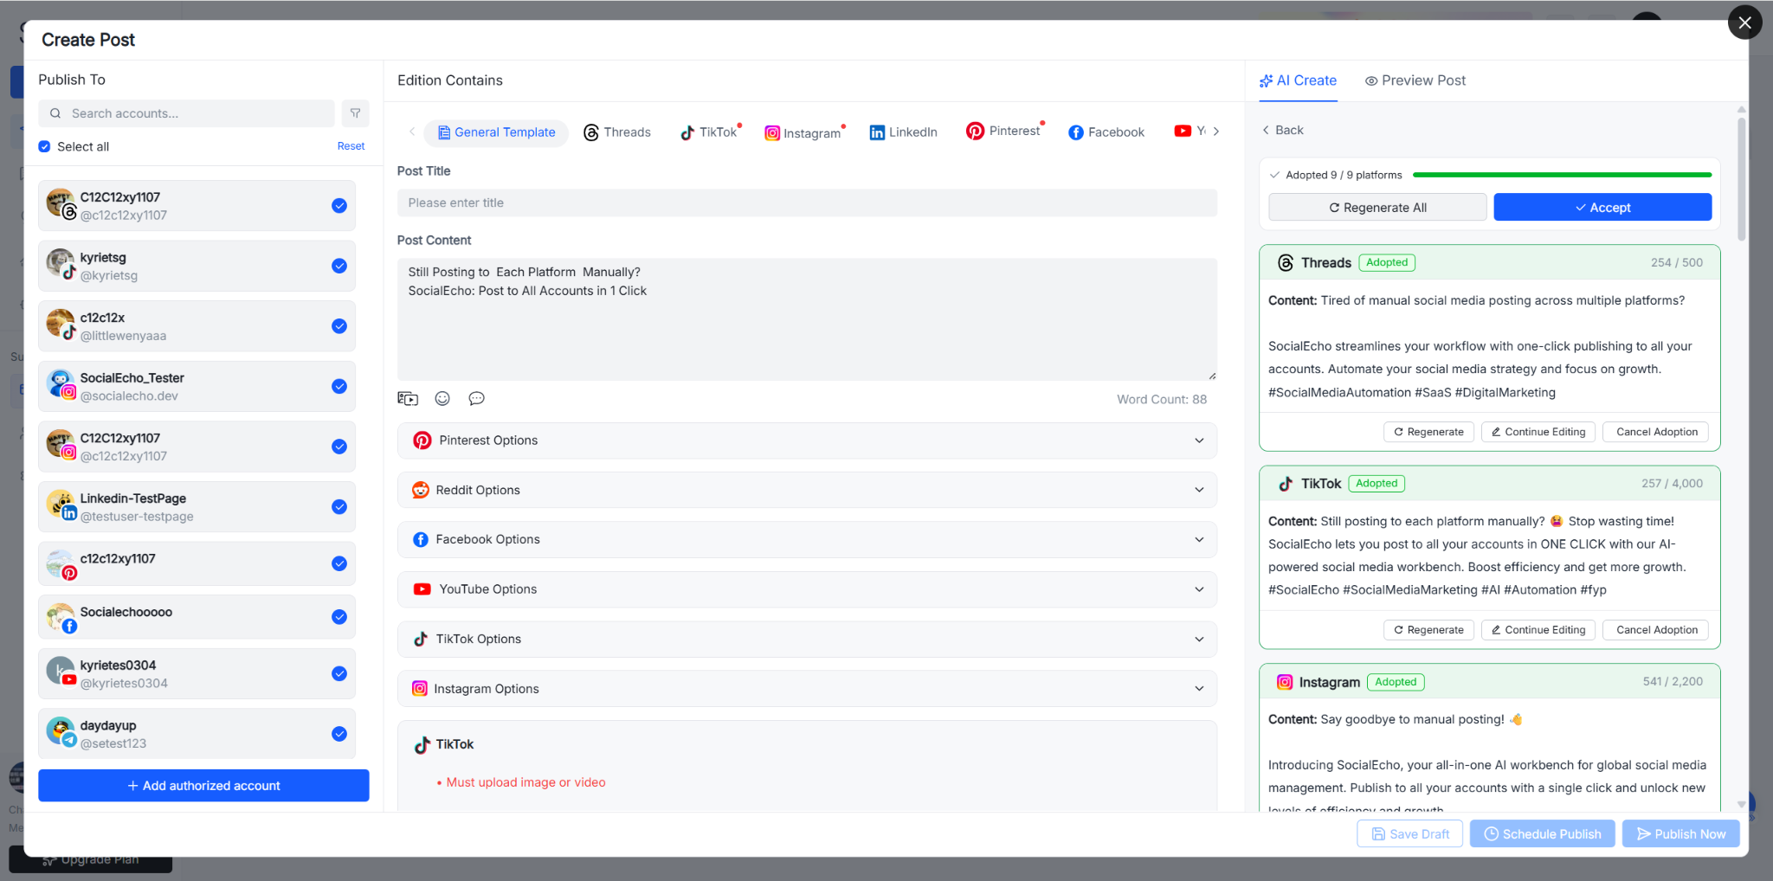Open the emoji picker icon
1773x881 pixels.
pyautogui.click(x=442, y=399)
